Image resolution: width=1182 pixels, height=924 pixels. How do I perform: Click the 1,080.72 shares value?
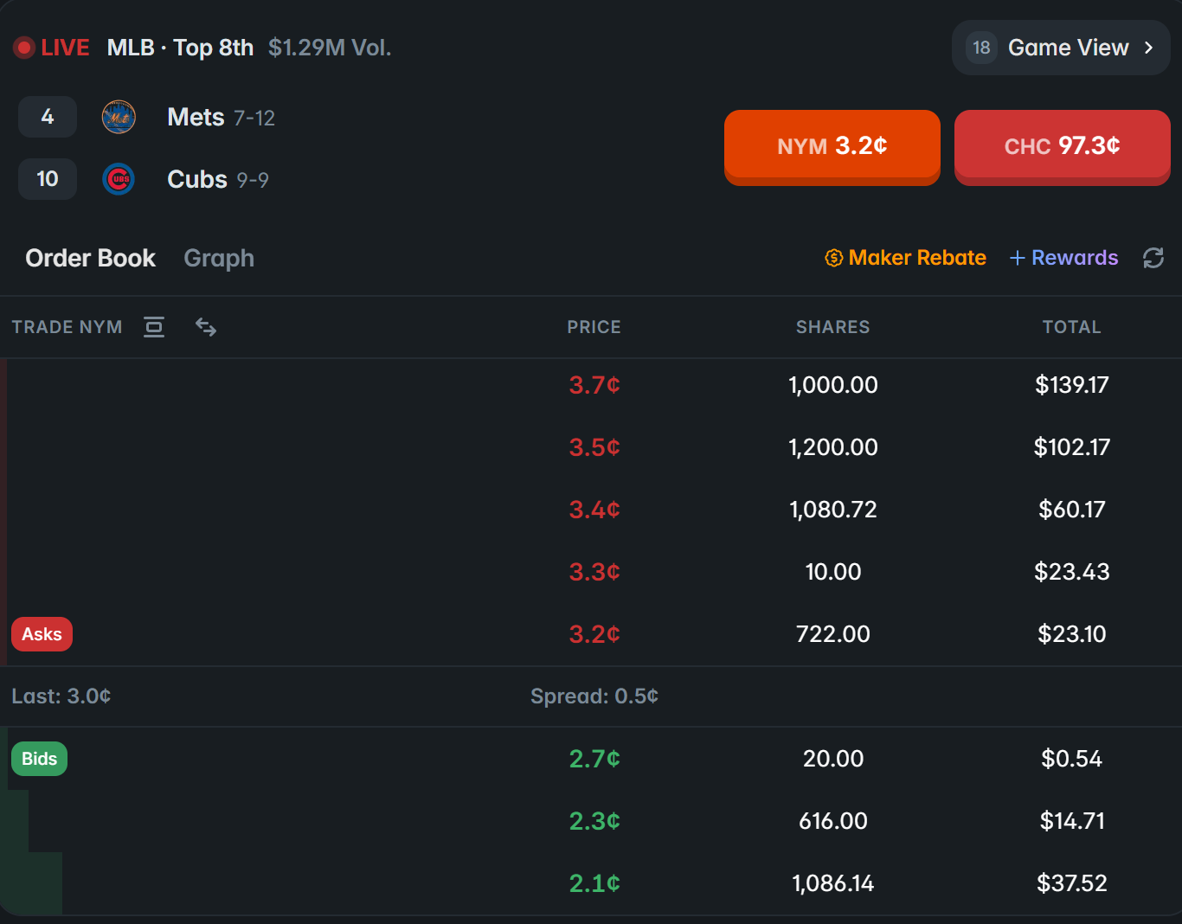[833, 510]
